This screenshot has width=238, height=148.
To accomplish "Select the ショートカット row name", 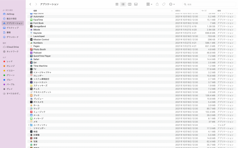I will tap(40, 82).
